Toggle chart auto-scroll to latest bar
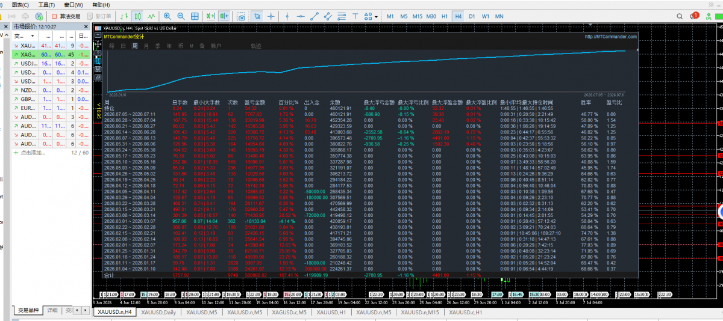This screenshot has width=723, height=321. (x=210, y=16)
